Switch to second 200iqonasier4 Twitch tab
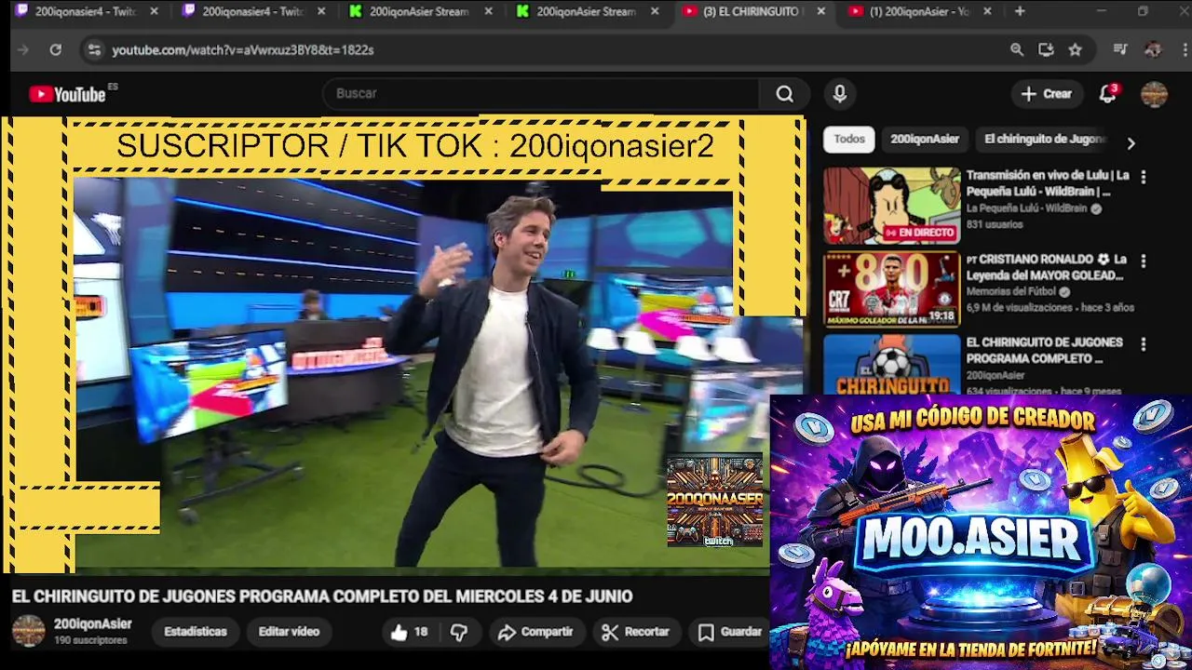1192x670 pixels. coord(251,11)
